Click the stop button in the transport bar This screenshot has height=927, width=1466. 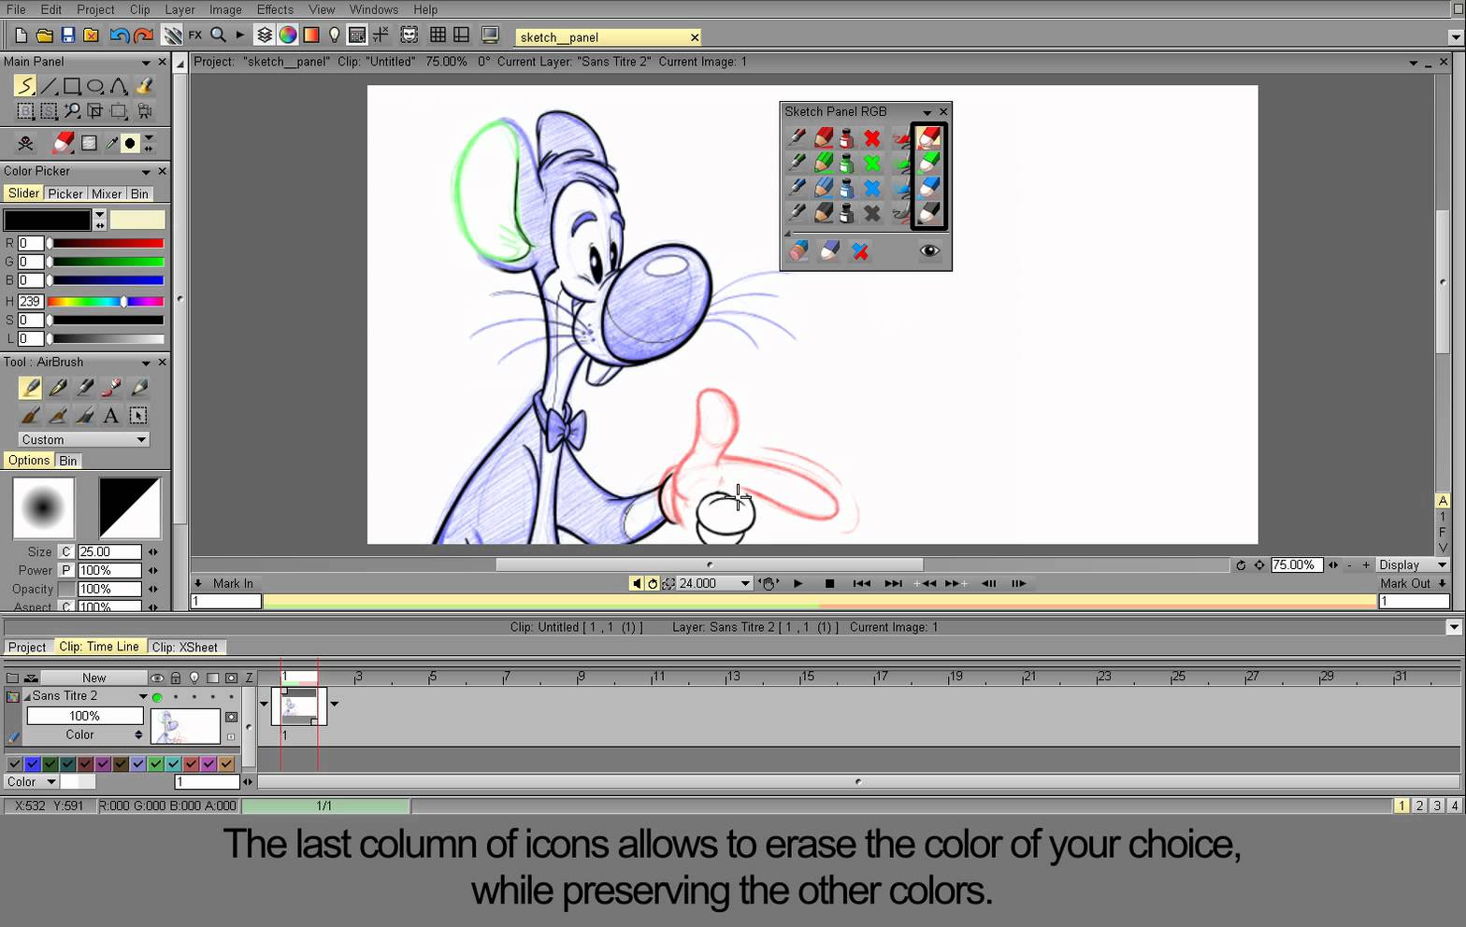[829, 583]
